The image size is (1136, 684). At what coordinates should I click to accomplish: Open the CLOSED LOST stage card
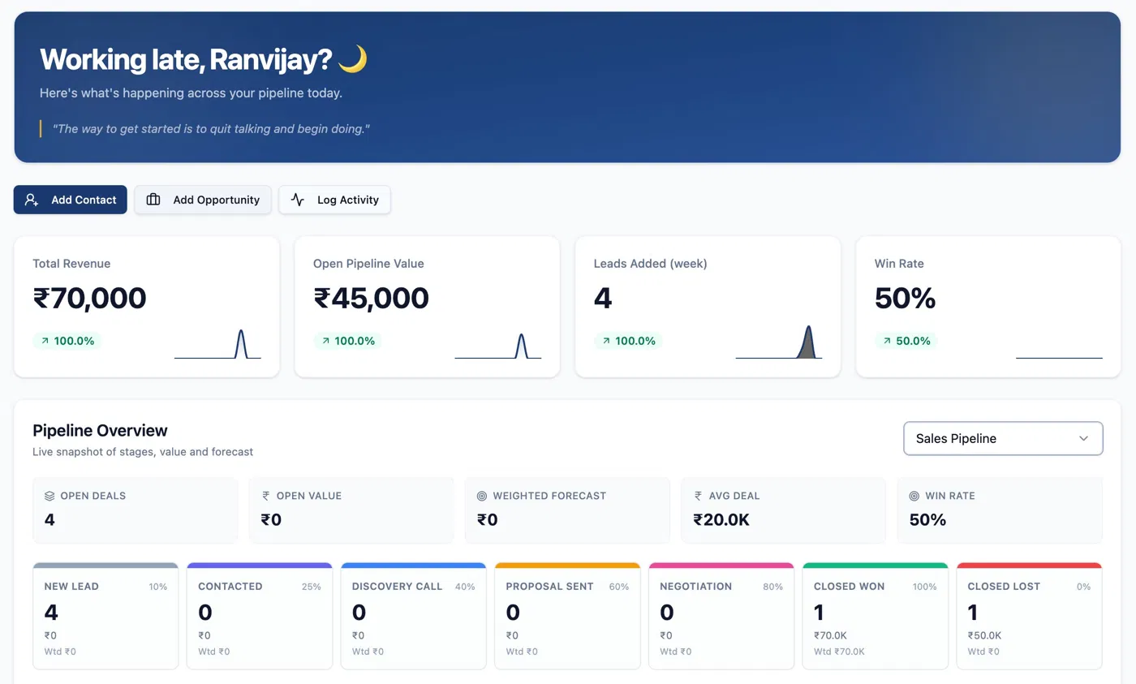1029,616
